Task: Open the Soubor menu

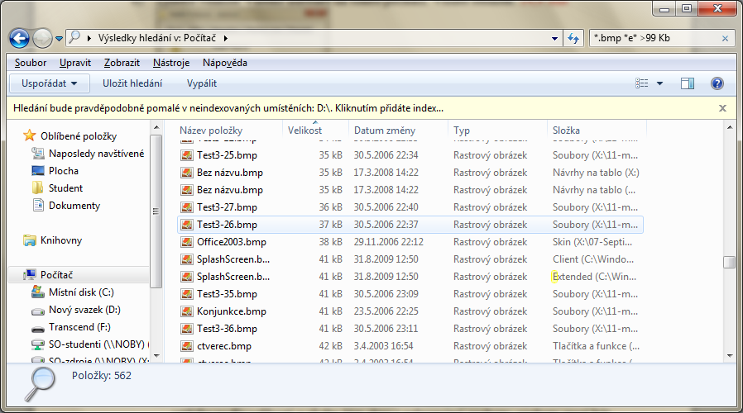Action: pos(31,63)
